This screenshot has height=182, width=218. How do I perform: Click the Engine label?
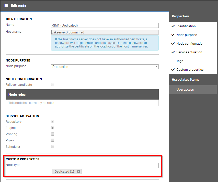[x=10, y=128]
